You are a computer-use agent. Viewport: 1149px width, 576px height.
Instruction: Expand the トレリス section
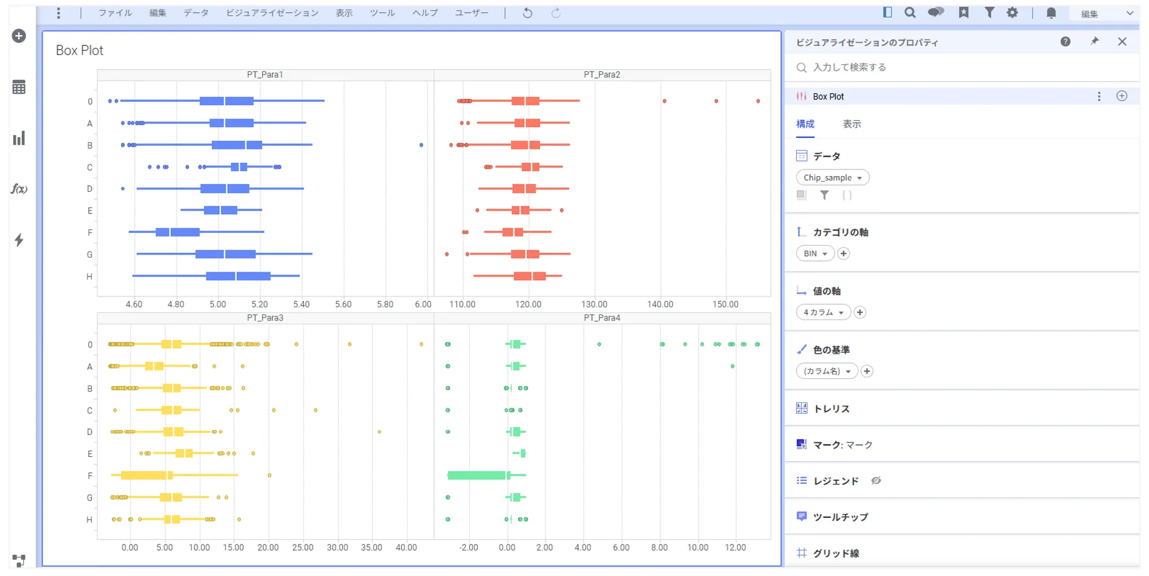point(962,408)
